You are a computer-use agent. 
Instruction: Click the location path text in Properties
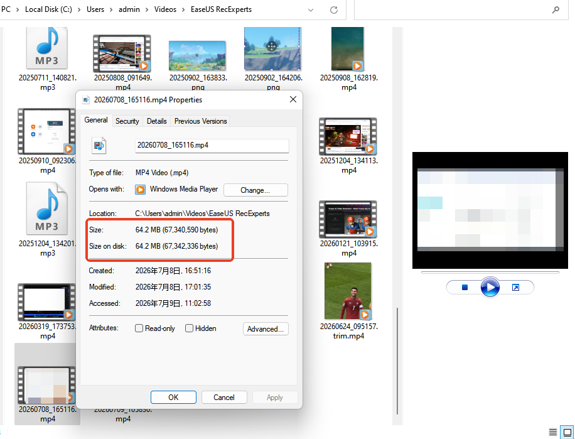tap(202, 214)
